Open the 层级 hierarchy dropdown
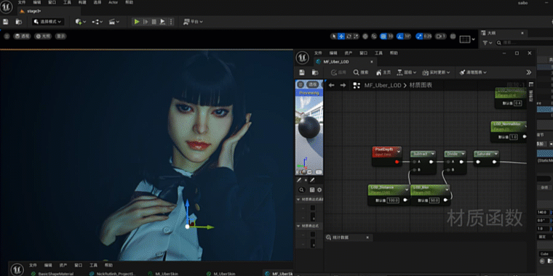This screenshot has height=276, width=553. [x=407, y=72]
